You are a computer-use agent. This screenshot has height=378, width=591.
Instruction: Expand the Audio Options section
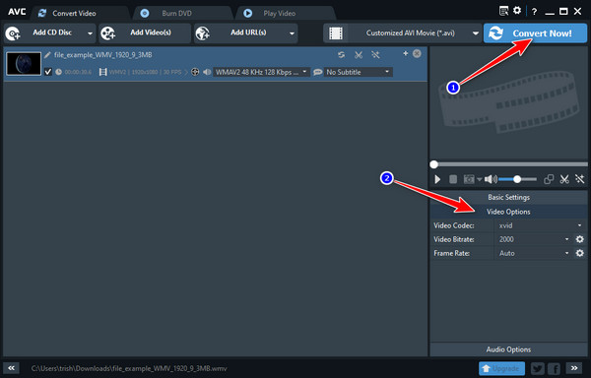tap(508, 349)
